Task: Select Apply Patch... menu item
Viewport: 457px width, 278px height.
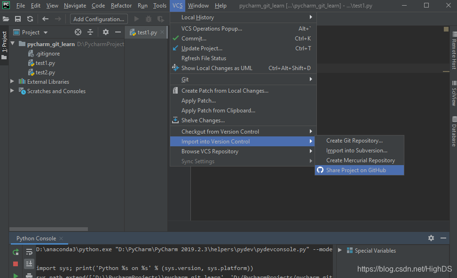Action: 243,101
